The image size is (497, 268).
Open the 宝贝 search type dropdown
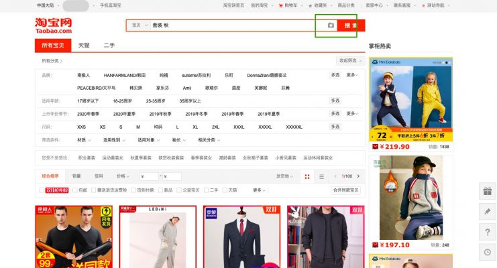[x=140, y=25]
